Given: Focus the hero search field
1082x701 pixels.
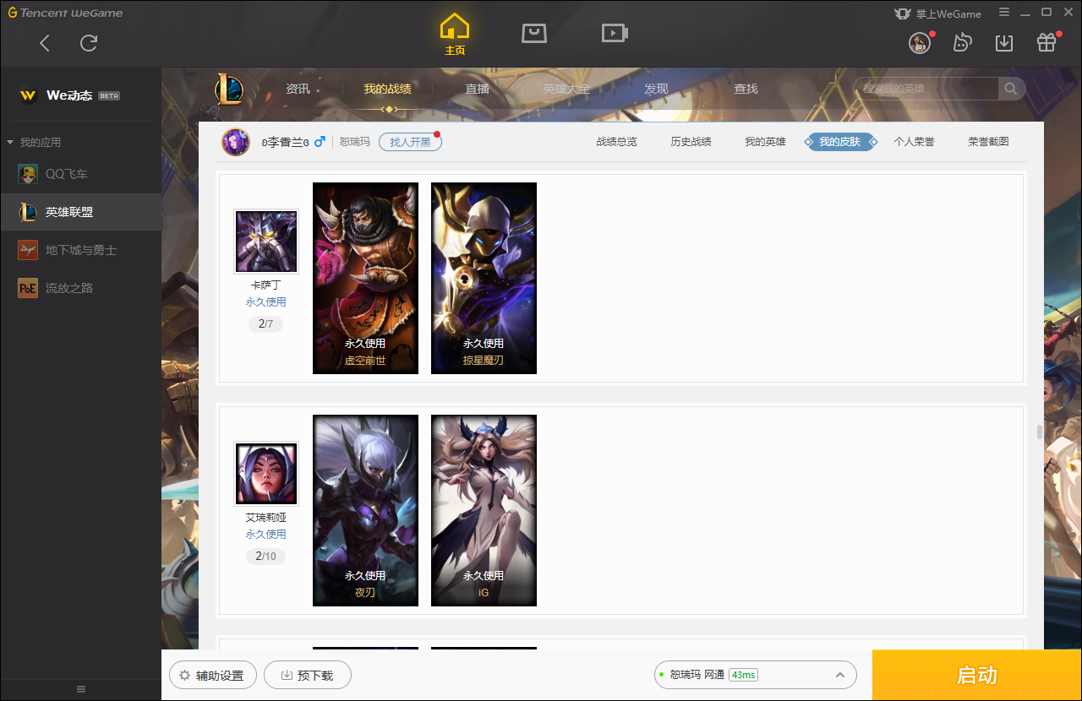Looking at the screenshot, I should click(x=926, y=89).
